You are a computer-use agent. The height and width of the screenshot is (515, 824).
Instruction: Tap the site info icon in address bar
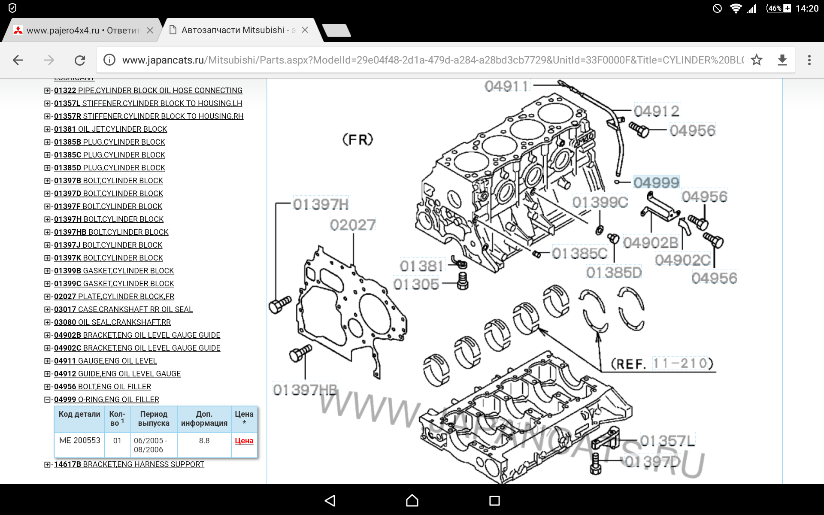[109, 60]
